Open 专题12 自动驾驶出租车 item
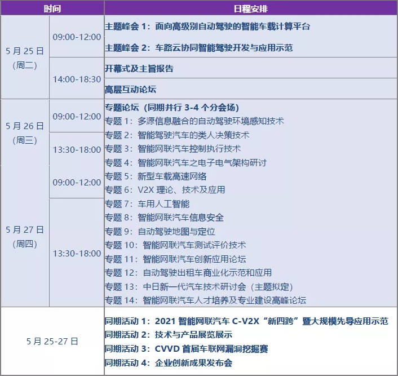The height and width of the screenshot is (376, 398). click(x=188, y=273)
